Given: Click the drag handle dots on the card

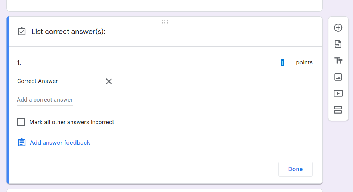Looking at the screenshot, I should point(165,22).
